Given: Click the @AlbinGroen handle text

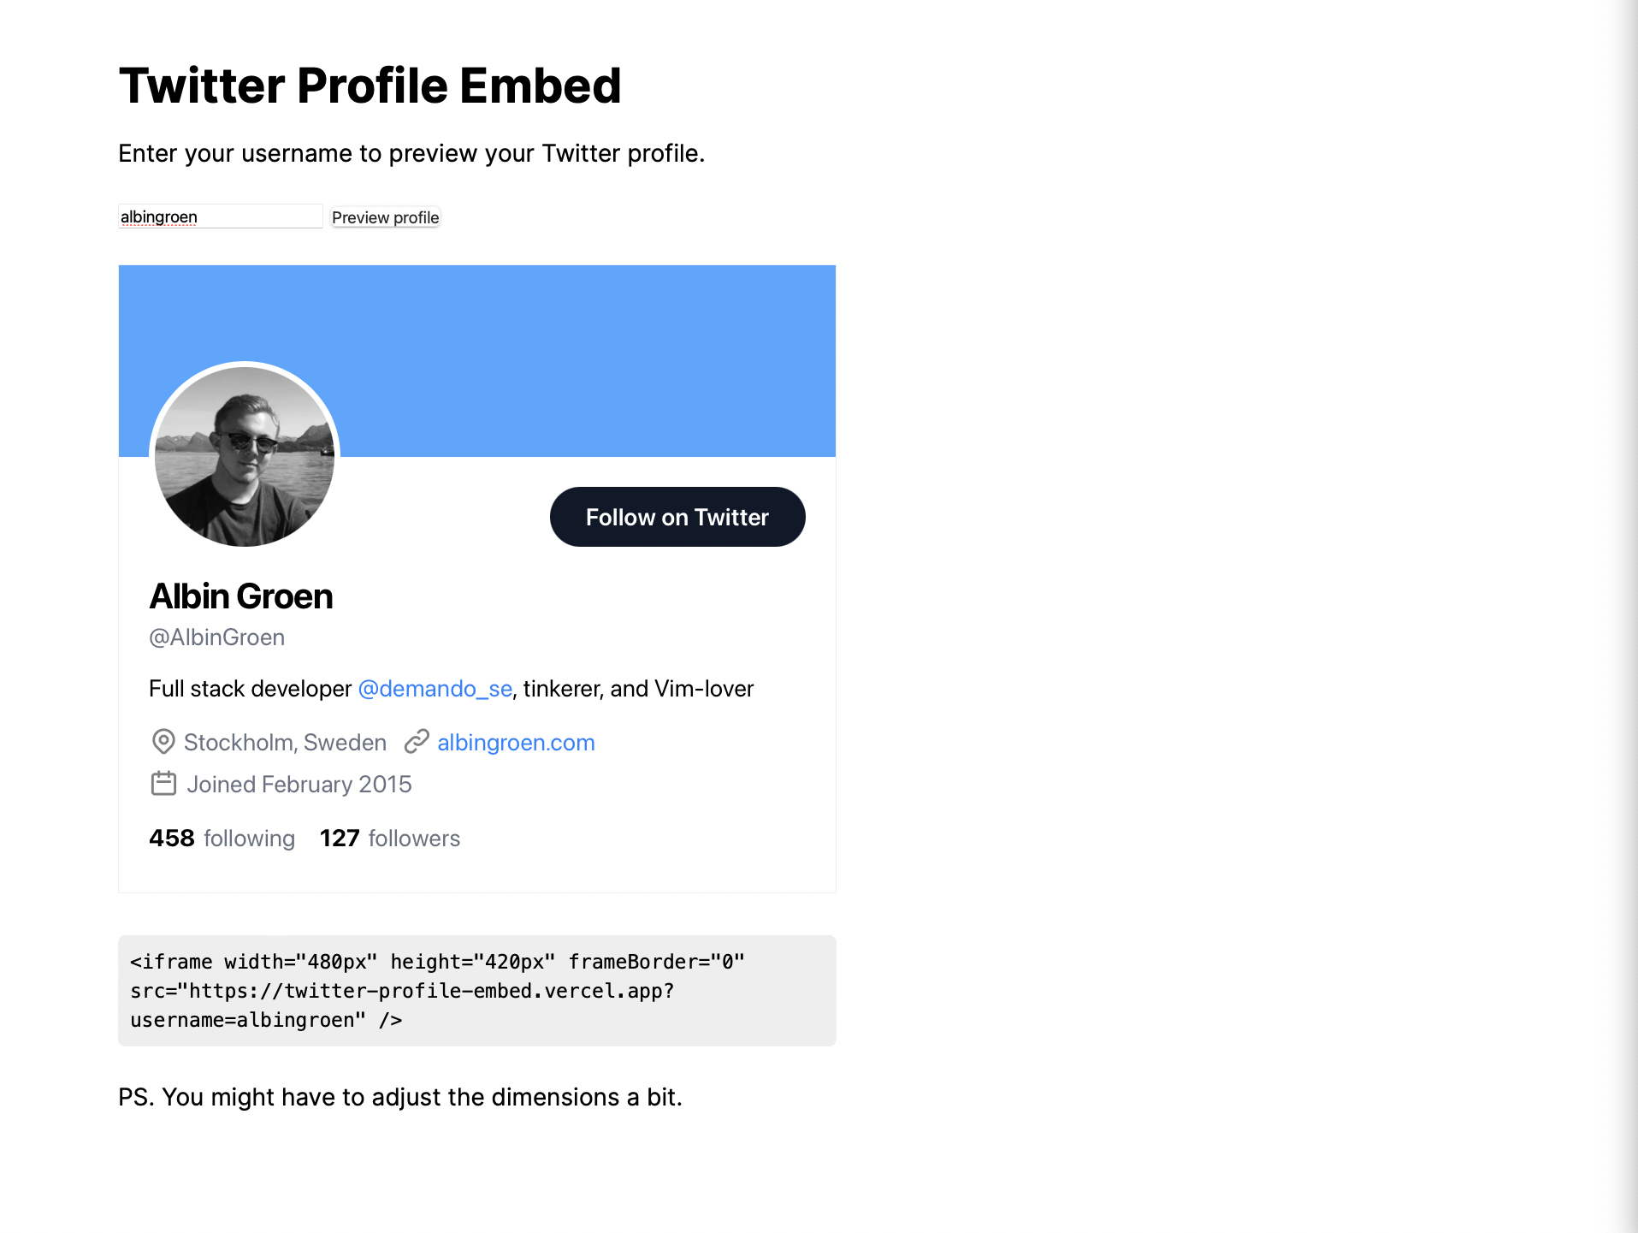Looking at the screenshot, I should (x=216, y=637).
